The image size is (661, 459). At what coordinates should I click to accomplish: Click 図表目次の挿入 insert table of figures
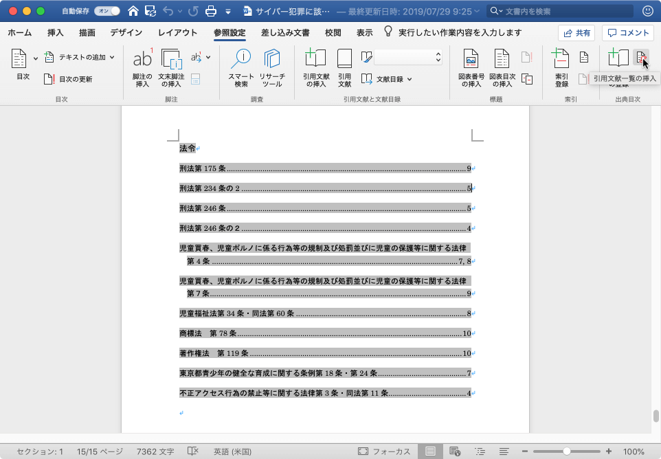[502, 68]
